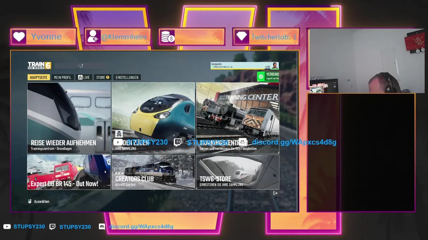The height and width of the screenshot is (240, 428).
Task: Select the Reise wieder aufnehmen tile
Action: pos(69,118)
